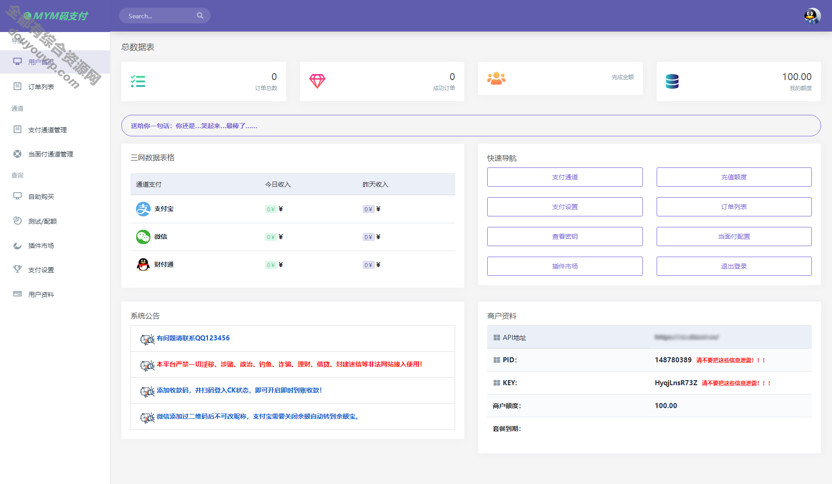The image size is (832, 484).
Task: Click the 今日收入 column header
Action: tap(278, 184)
